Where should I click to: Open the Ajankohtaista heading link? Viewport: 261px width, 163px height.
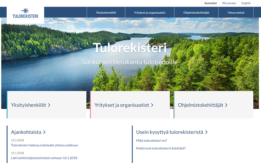pos(26,132)
